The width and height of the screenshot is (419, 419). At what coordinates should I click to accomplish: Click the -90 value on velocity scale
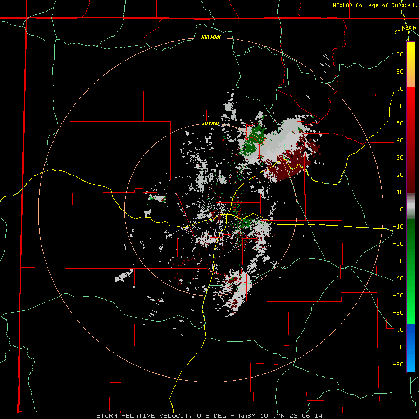click(398, 365)
